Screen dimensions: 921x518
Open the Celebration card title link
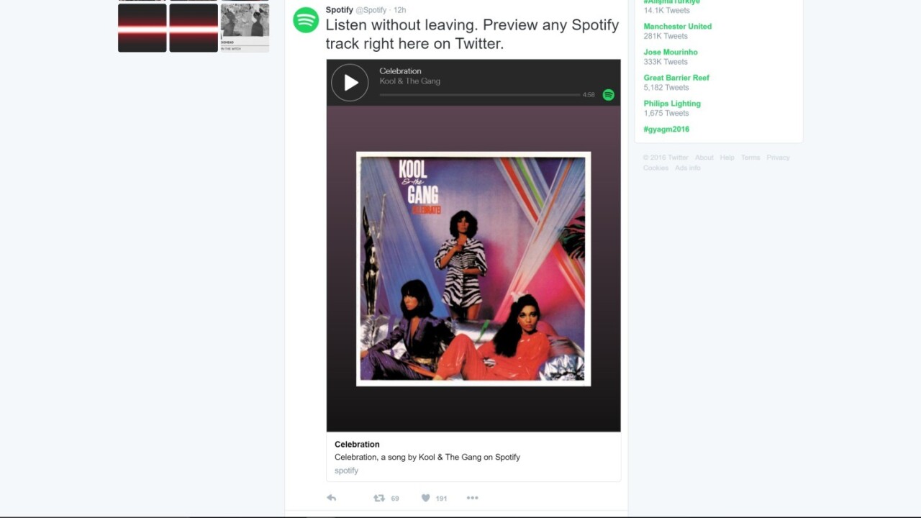pyautogui.click(x=357, y=445)
